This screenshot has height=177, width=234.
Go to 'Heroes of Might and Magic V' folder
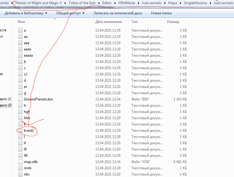pos(38,3)
